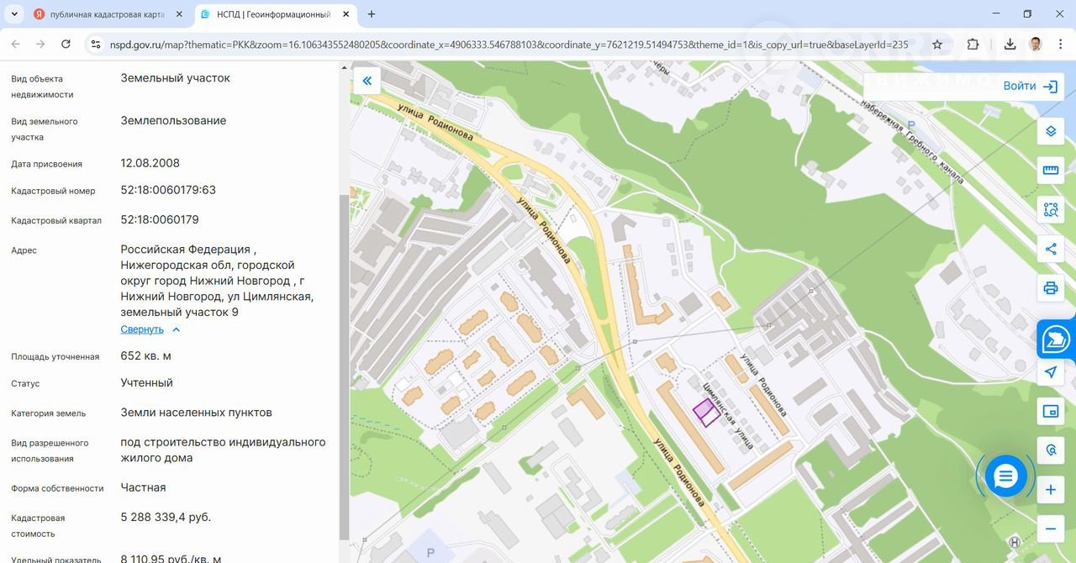Click the geolocation arrow icon
This screenshot has width=1076, height=563.
coord(1050,372)
